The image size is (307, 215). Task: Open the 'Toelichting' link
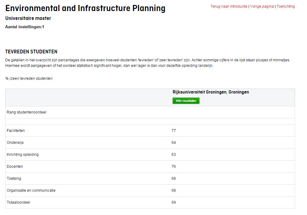286,6
